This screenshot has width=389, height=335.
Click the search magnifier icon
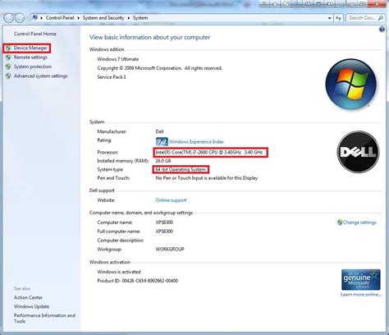pos(381,18)
